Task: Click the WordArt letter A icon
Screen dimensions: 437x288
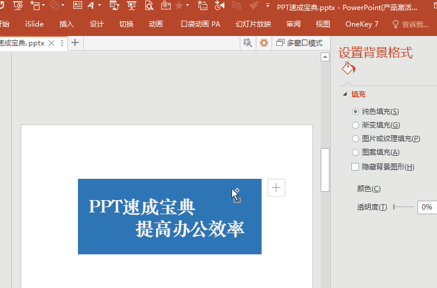Action: 91,5
